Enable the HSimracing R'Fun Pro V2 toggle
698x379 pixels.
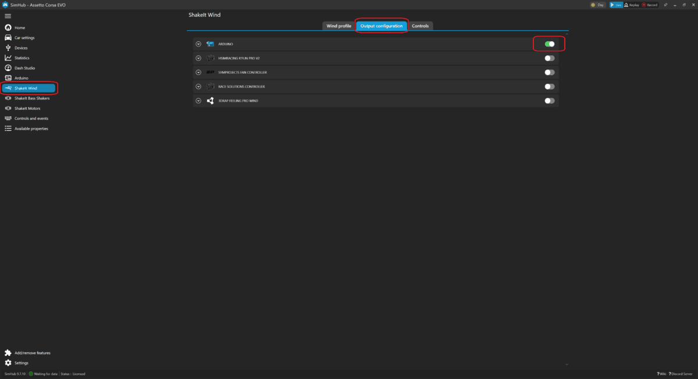pos(550,58)
